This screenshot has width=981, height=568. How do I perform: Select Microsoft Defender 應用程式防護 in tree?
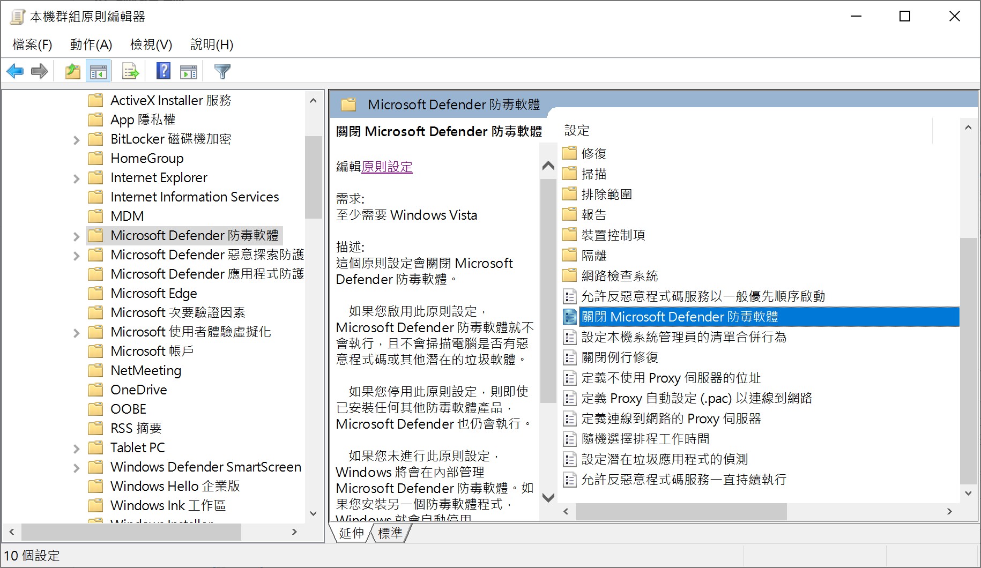click(x=207, y=274)
